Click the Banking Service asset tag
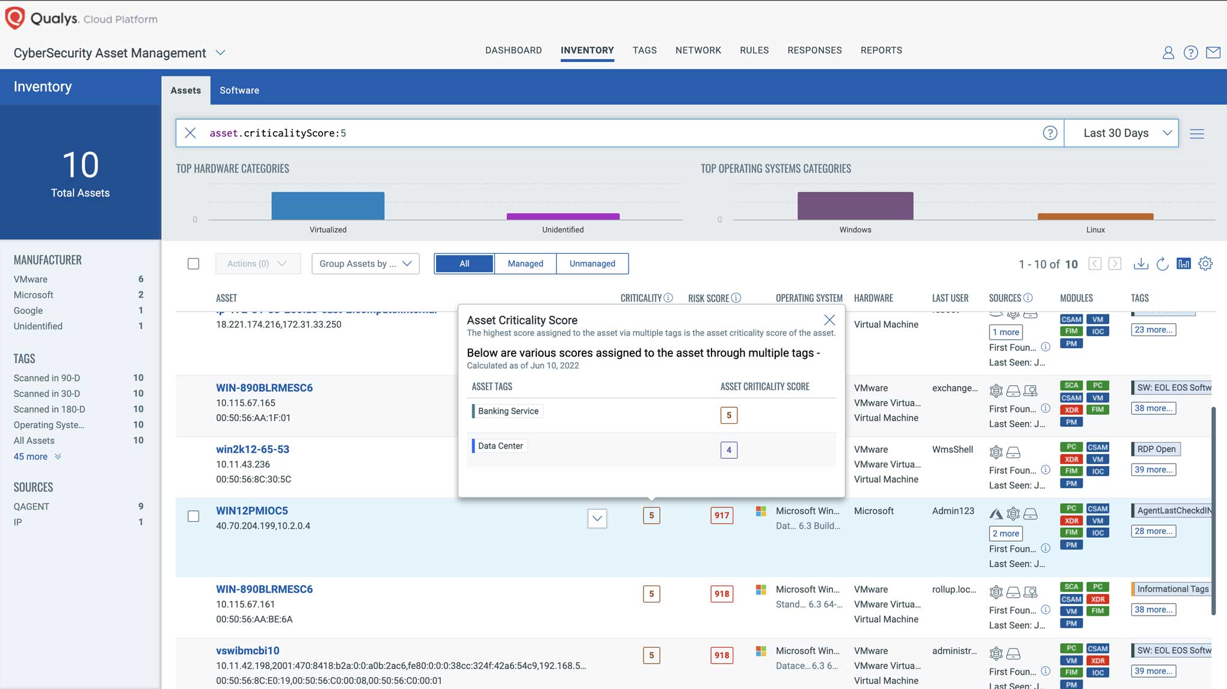 click(507, 411)
